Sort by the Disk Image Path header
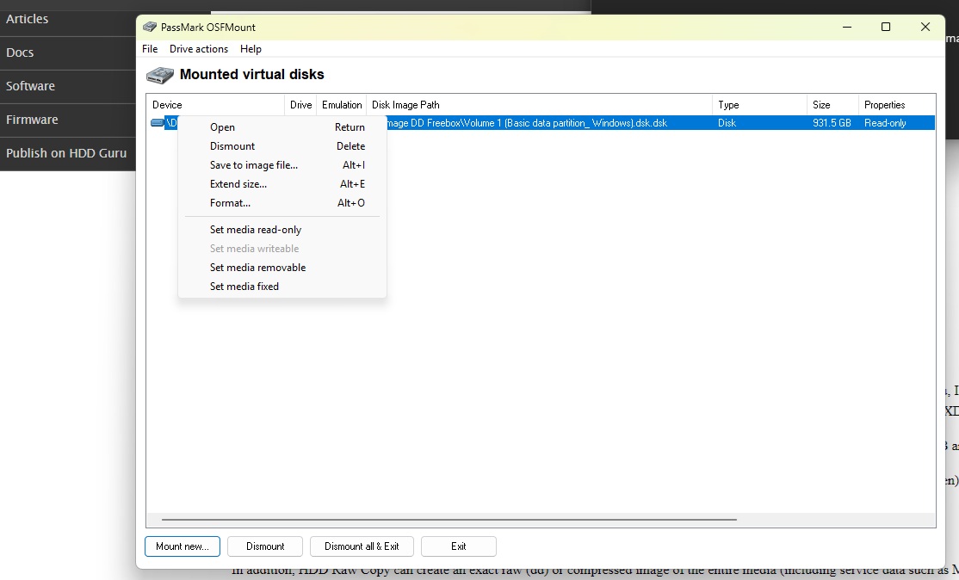Image resolution: width=959 pixels, height=580 pixels. [540, 104]
